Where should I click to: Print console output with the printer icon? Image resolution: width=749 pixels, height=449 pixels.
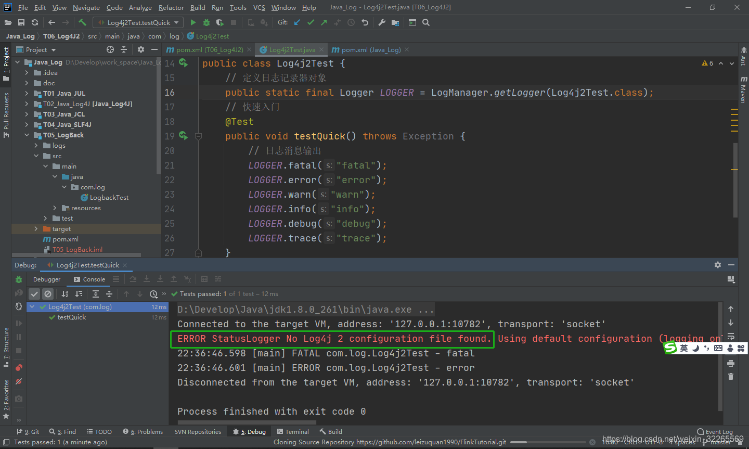(731, 363)
